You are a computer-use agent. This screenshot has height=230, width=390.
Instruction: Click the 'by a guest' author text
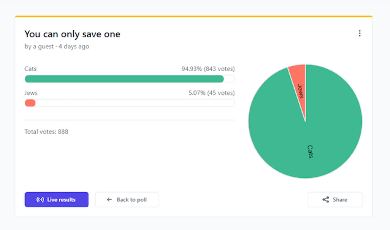pyautogui.click(x=39, y=47)
